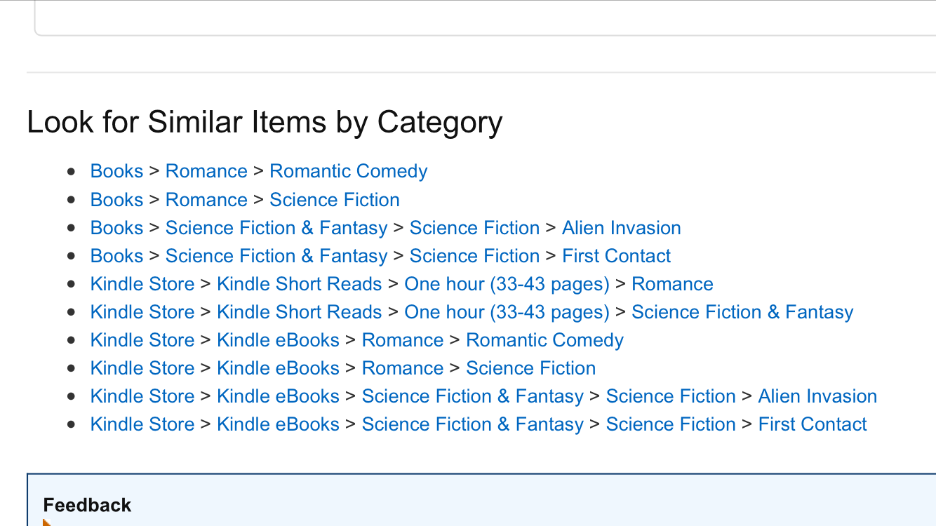Click Kindle Short Reads in row ending with Romance

coord(299,284)
